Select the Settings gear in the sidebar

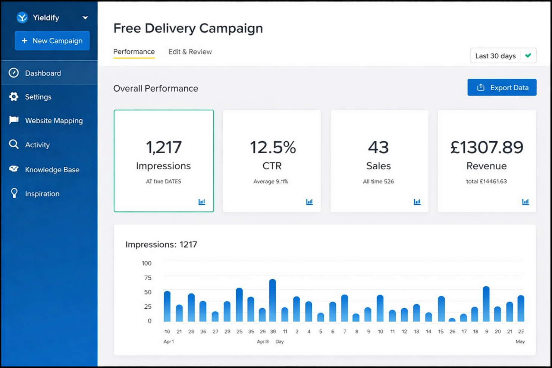click(13, 97)
